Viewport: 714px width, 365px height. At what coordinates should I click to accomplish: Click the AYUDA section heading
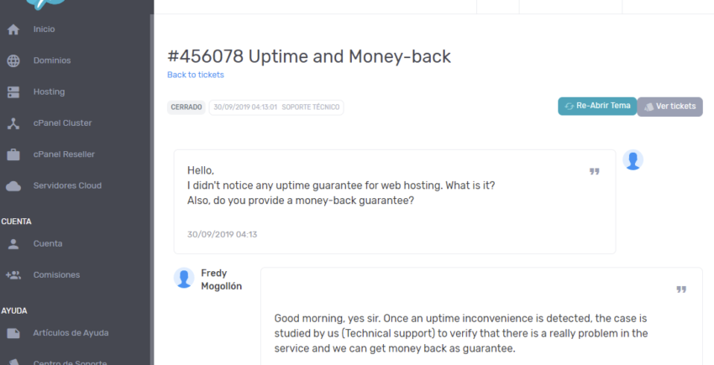[14, 310]
